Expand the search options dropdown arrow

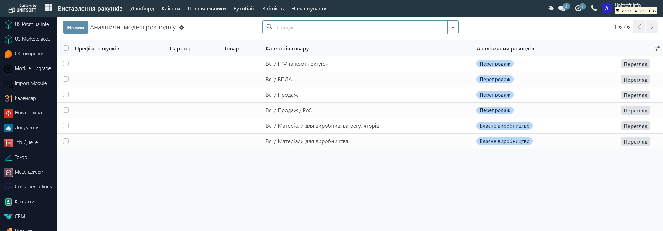pos(453,27)
